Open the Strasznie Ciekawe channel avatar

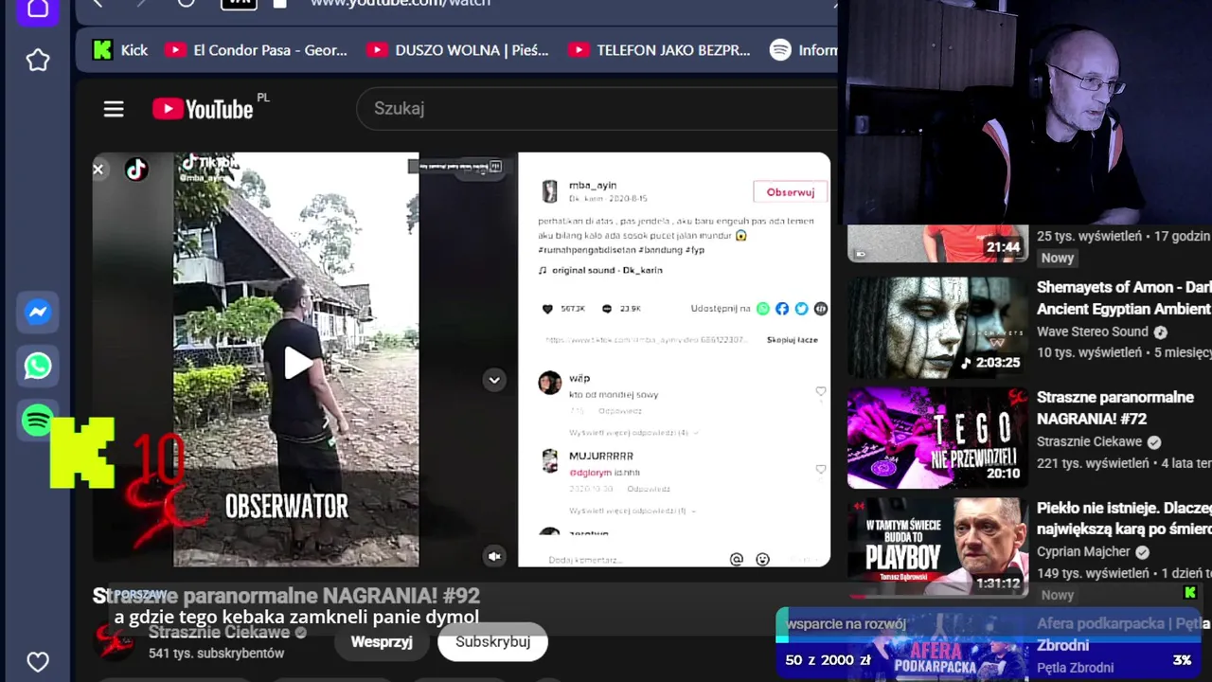[x=115, y=640]
